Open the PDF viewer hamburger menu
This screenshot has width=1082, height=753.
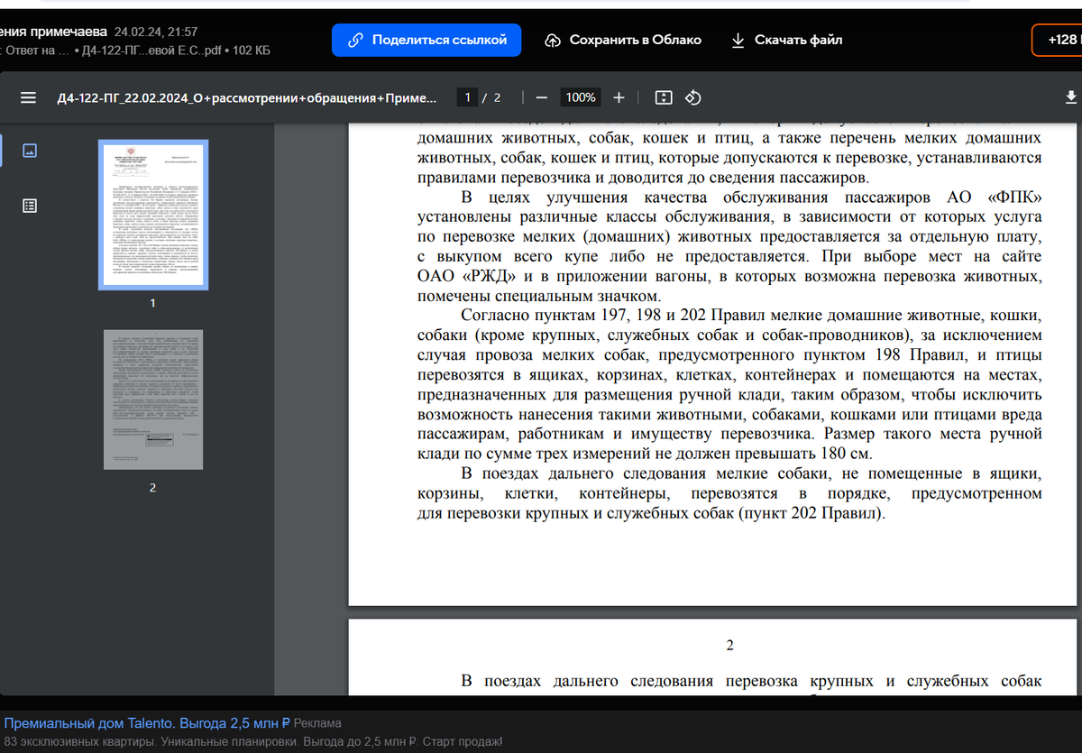(29, 97)
